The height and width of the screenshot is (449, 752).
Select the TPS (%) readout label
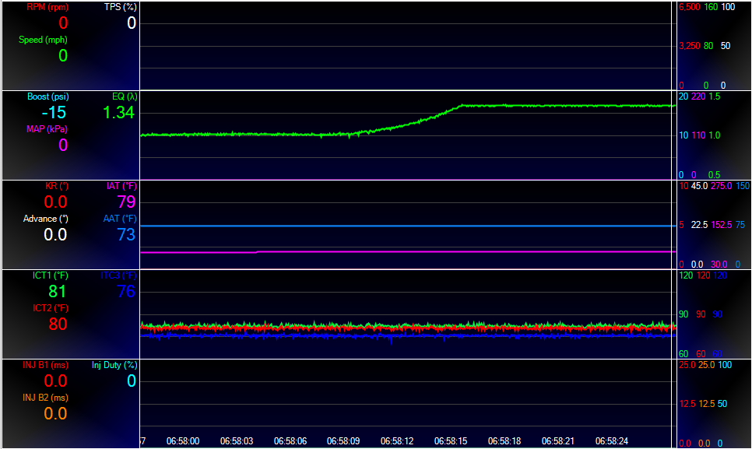[x=120, y=7]
